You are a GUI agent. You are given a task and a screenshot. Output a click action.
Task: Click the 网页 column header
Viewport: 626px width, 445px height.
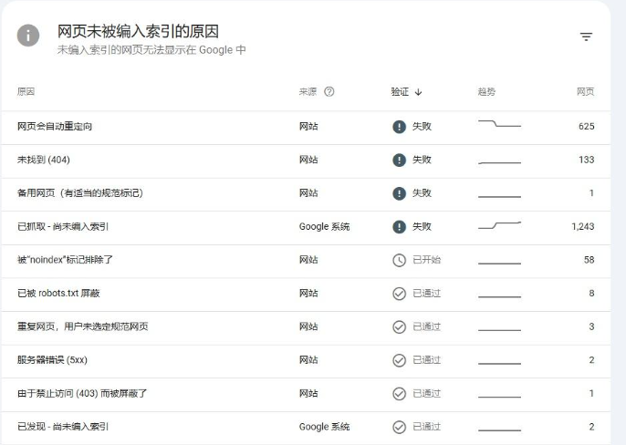(585, 92)
